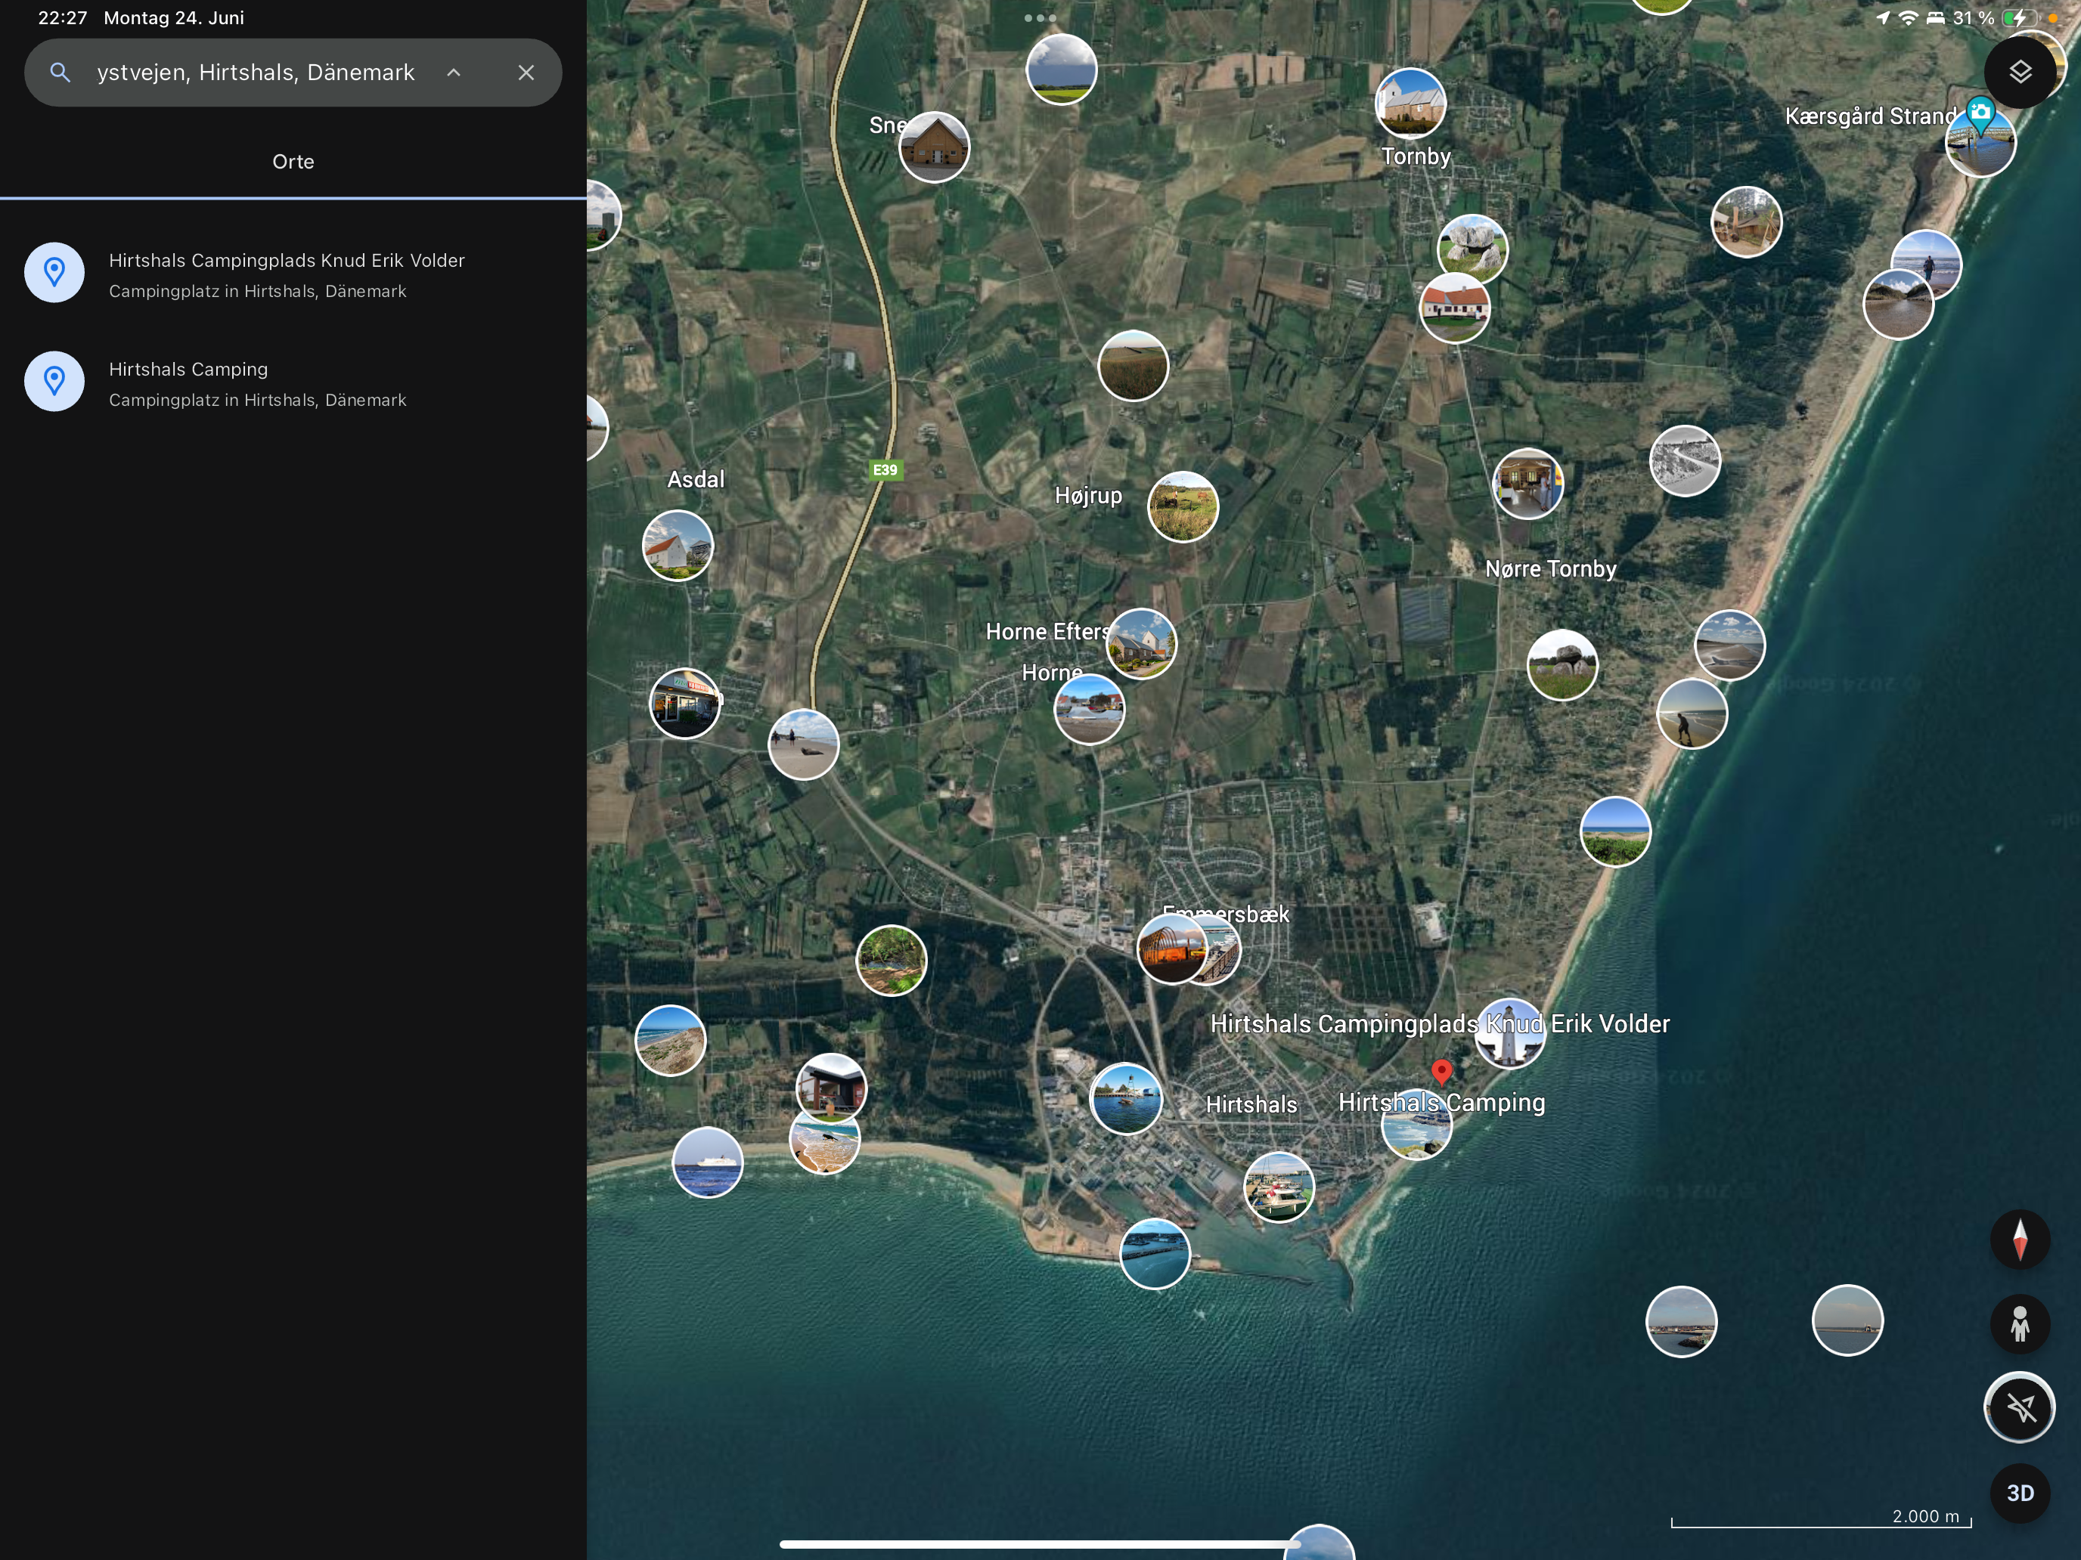The image size is (2081, 1560).
Task: Click the Tornby map label
Action: click(1416, 156)
